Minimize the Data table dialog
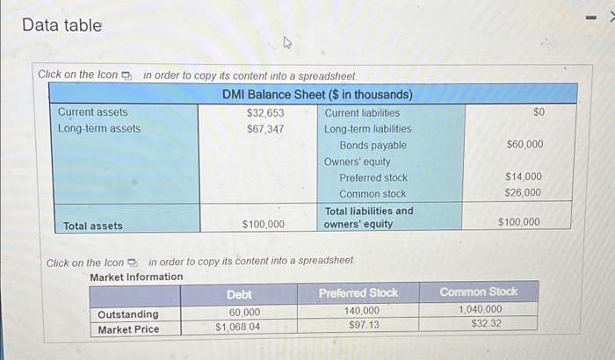This screenshot has width=615, height=360. coord(591,18)
